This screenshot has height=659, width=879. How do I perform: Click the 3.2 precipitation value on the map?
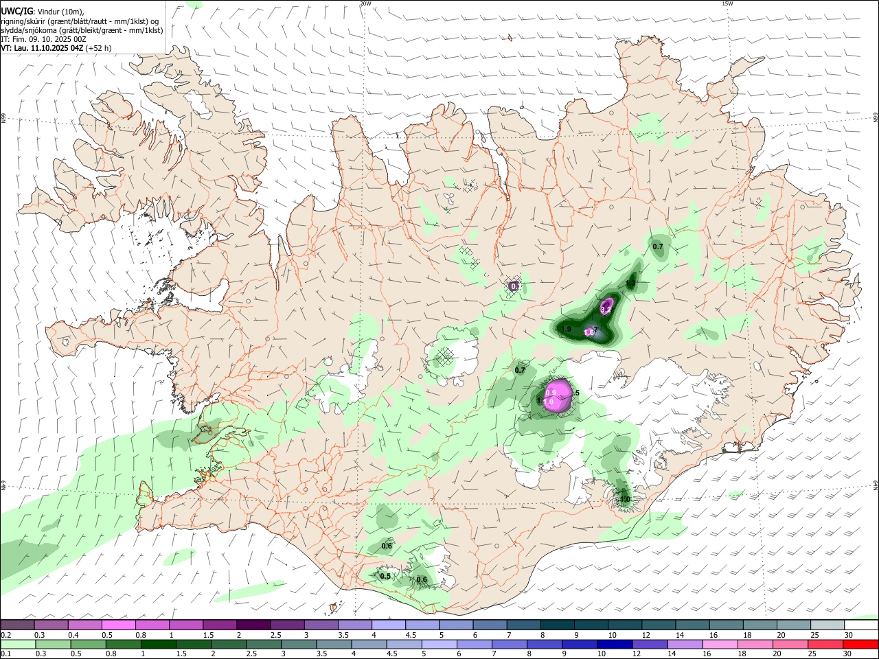pos(606,310)
